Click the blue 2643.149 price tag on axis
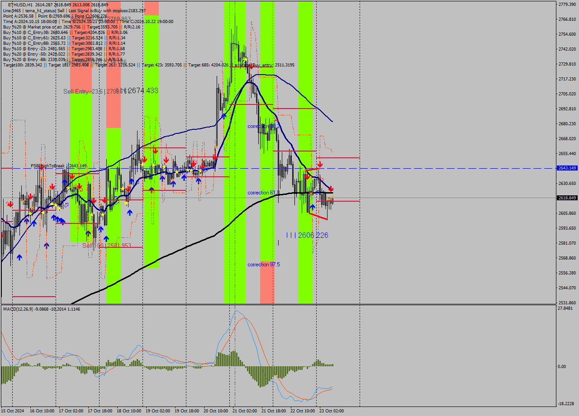Viewport: 579px width, 416px height. coord(567,168)
